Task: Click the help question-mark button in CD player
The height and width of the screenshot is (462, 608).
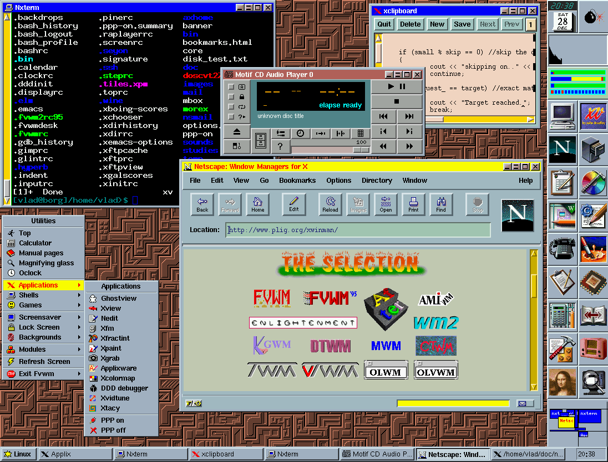Action: tap(280, 146)
